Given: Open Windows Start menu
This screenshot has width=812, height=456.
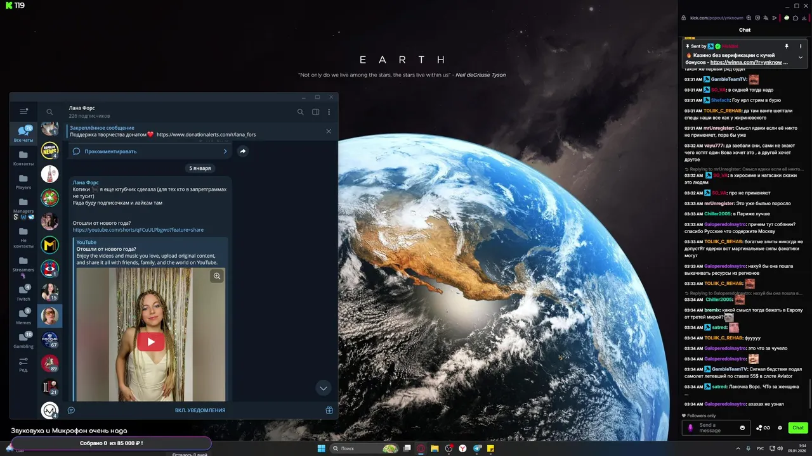Looking at the screenshot, I should tap(321, 448).
